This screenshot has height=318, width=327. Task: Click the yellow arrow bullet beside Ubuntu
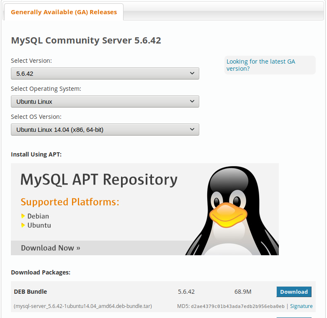(x=23, y=225)
